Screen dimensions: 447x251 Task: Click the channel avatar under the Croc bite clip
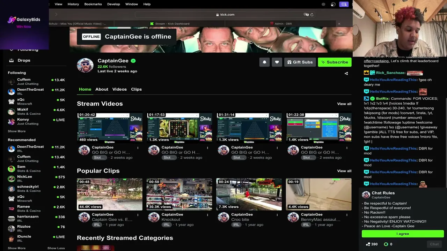223,217
